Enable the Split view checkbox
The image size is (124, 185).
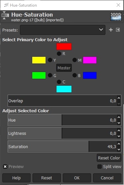(99, 167)
